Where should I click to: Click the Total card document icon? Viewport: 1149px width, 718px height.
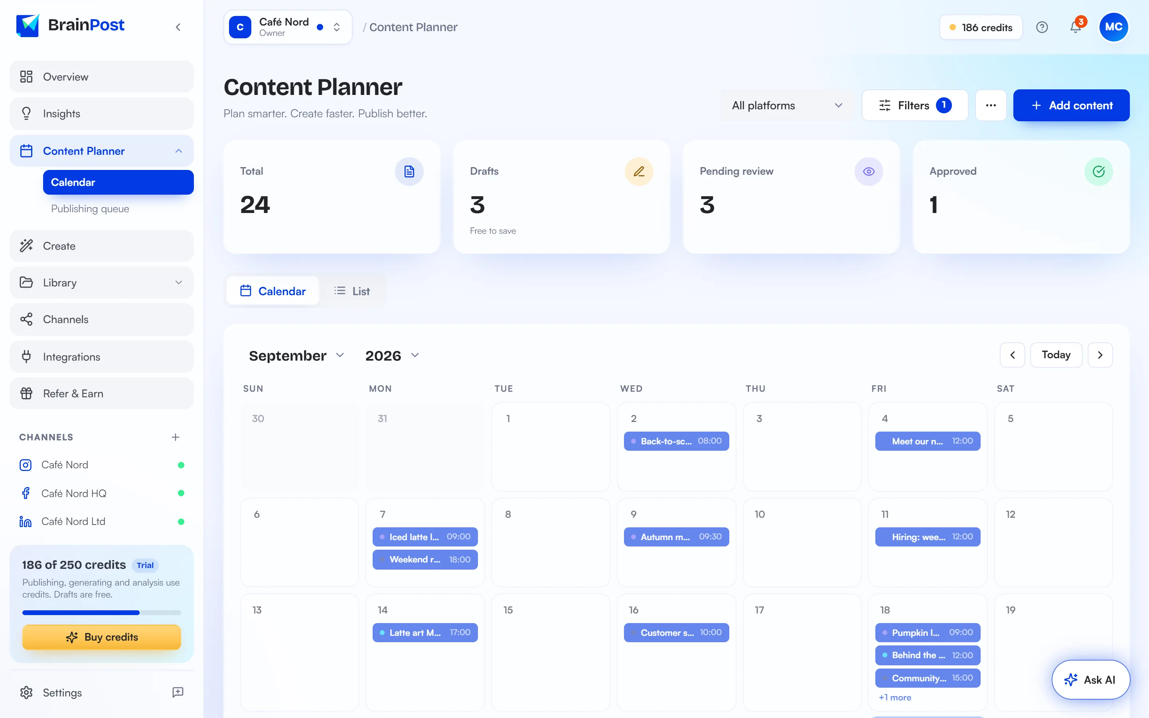click(409, 172)
